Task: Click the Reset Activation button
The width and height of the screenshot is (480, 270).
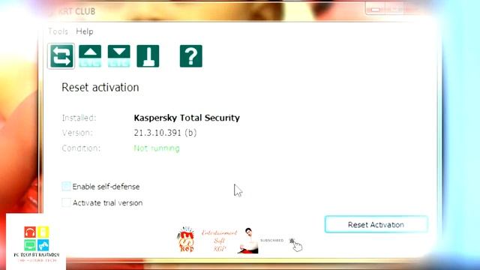Action: point(376,224)
